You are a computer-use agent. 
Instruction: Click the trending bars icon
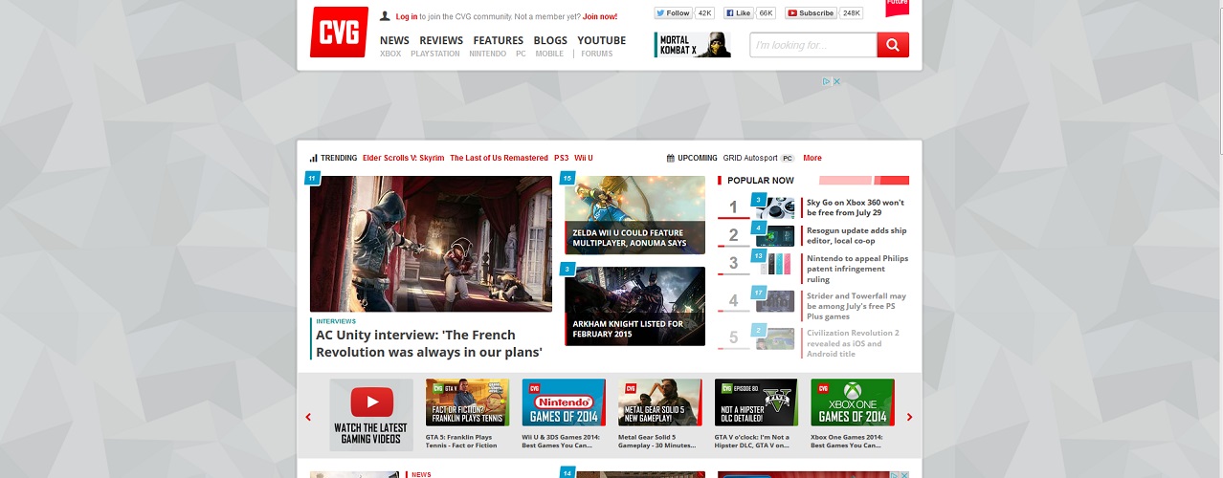(313, 158)
